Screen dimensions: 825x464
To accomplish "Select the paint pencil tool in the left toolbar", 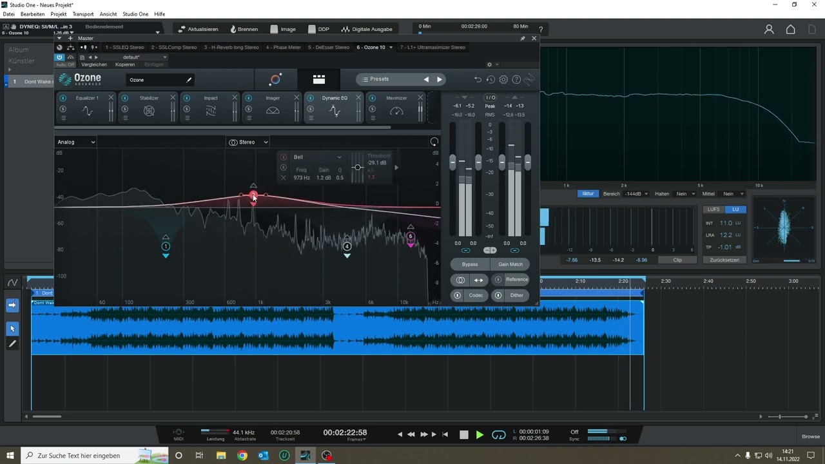I will click(12, 344).
